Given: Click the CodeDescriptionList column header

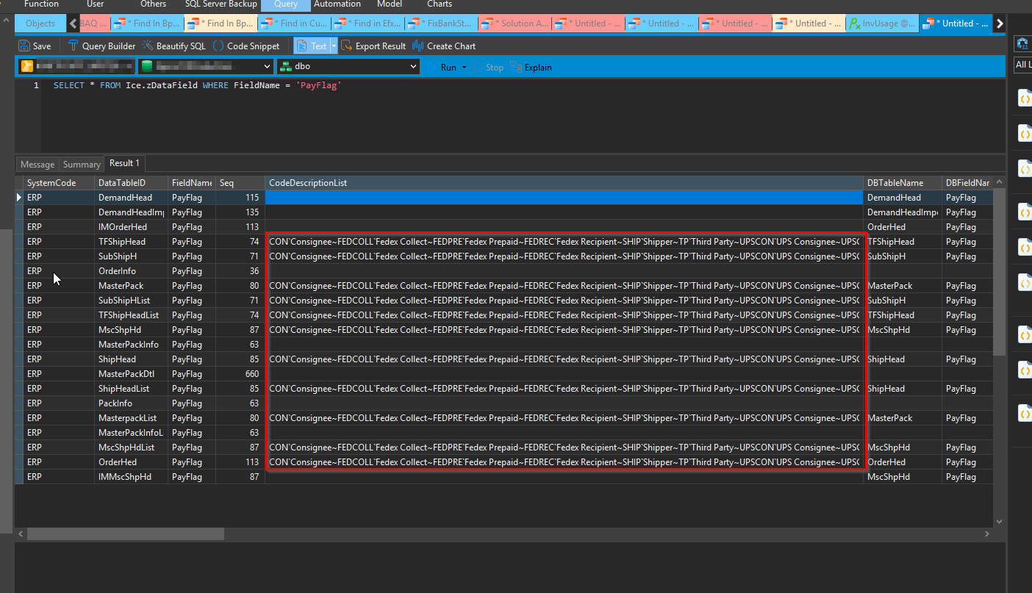Looking at the screenshot, I should coord(564,182).
